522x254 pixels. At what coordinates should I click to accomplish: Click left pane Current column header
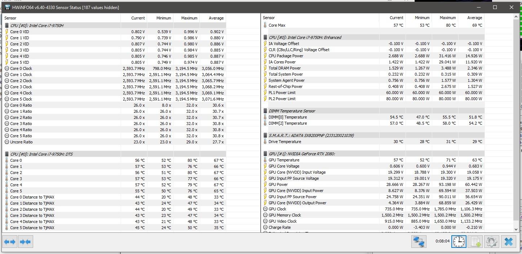[x=134, y=18]
